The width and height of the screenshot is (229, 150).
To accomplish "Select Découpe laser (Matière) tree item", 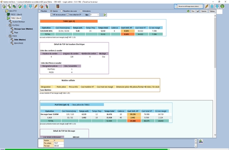I will (23, 29).
